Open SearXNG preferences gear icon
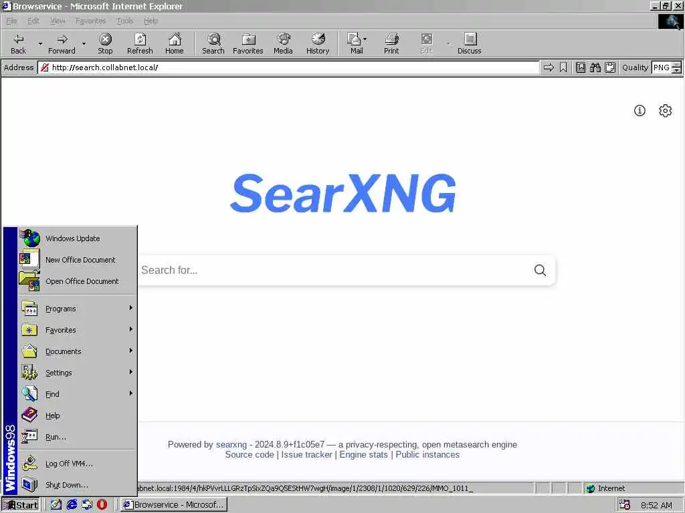 666,110
